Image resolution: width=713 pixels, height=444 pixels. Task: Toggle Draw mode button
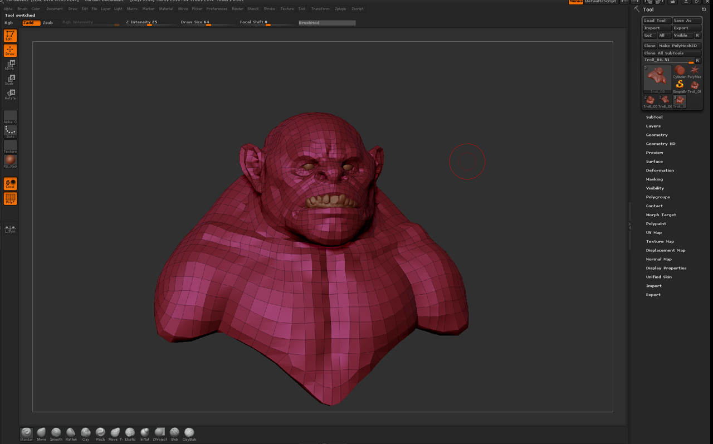tap(10, 50)
